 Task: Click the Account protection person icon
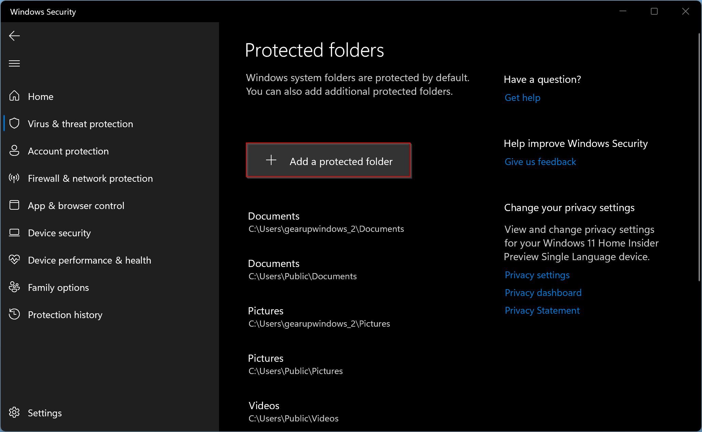coord(14,150)
